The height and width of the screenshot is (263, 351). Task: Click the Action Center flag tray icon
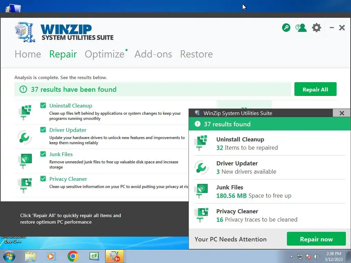point(308,256)
